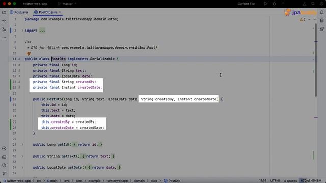Image resolution: width=326 pixels, height=183 pixels.
Task: Show more tool windows ellipsis
Action: tap(4, 37)
